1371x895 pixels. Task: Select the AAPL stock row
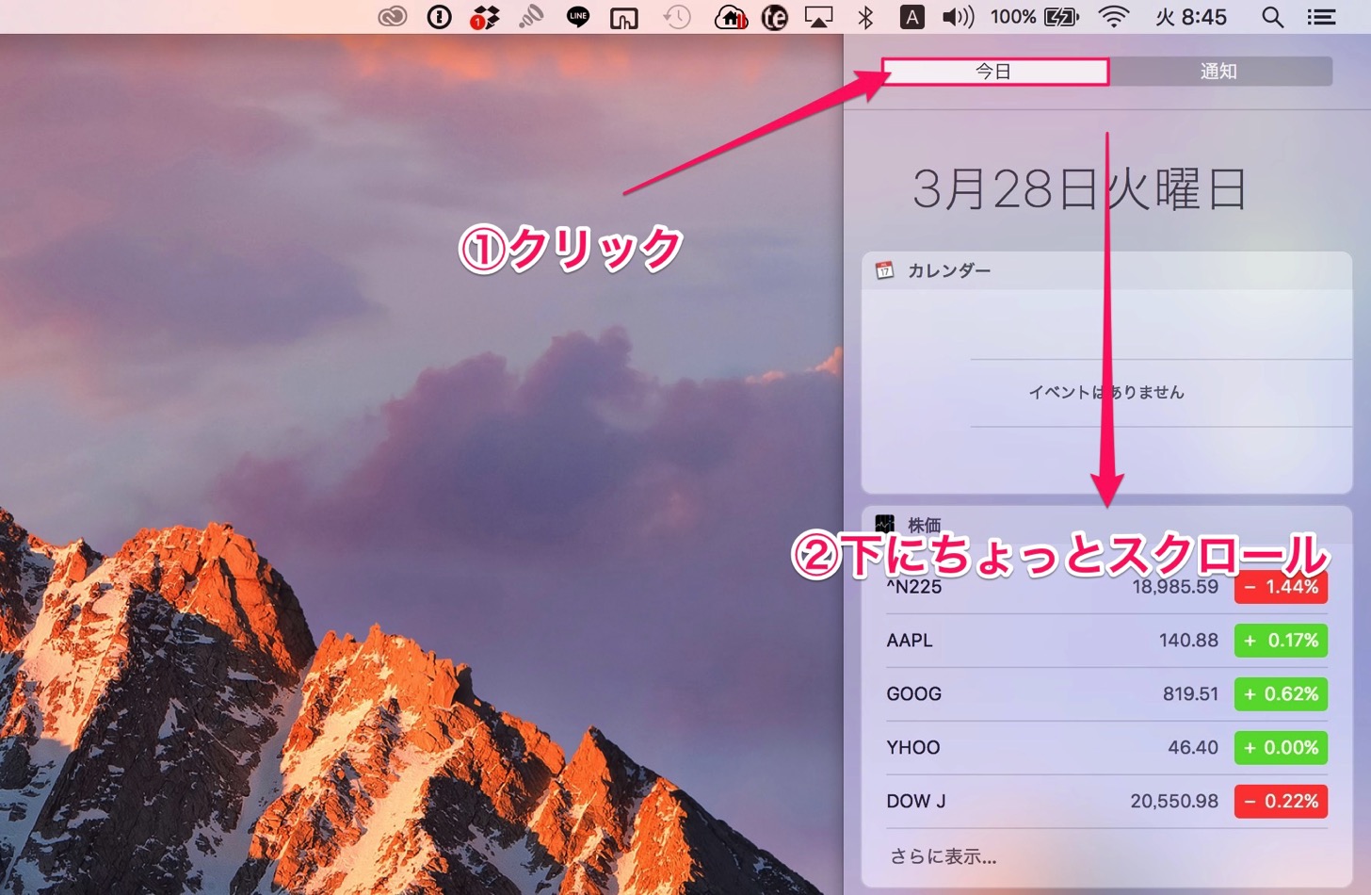pos(1106,641)
